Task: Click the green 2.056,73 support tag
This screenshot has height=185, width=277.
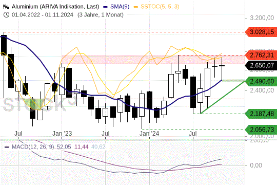Action: (x=261, y=129)
